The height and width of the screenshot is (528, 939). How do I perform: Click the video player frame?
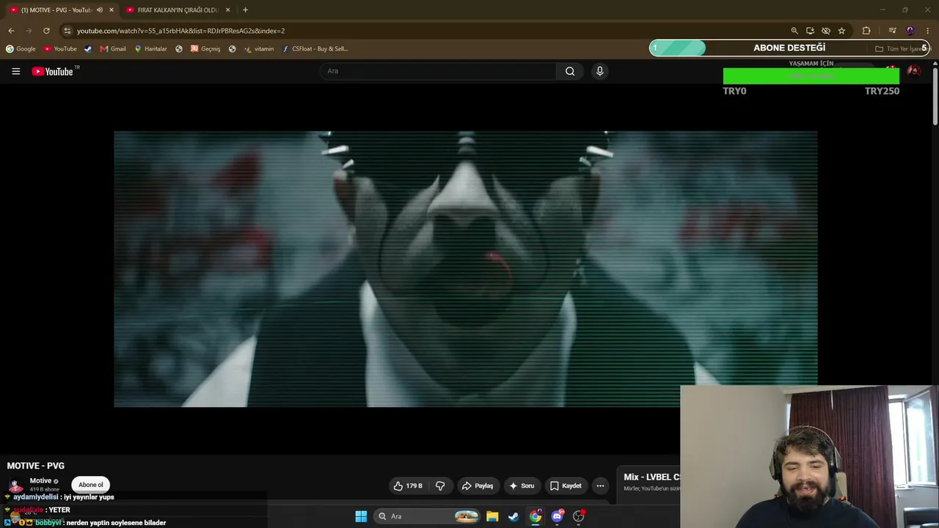coord(465,268)
